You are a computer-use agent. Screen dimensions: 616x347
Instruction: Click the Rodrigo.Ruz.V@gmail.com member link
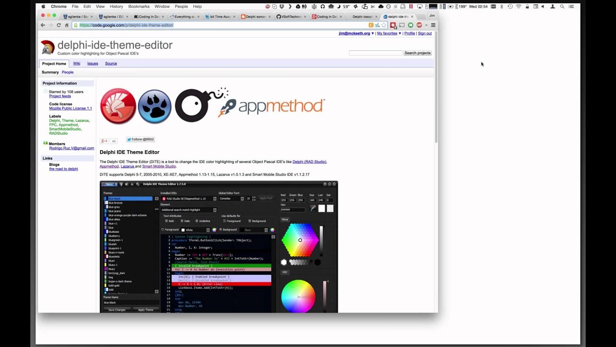72,148
